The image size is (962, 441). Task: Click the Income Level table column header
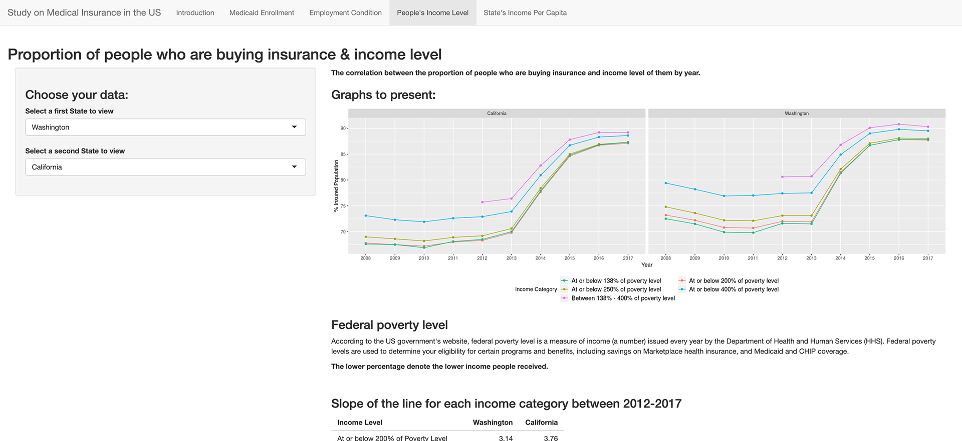pos(360,422)
